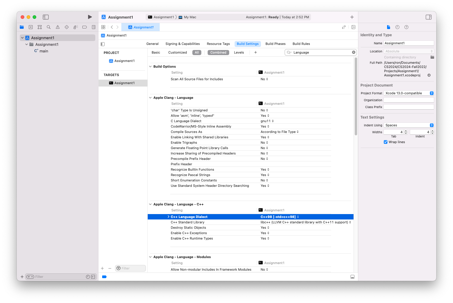Open the Project Format dropdown
This screenshot has height=303, width=453.
click(431, 93)
